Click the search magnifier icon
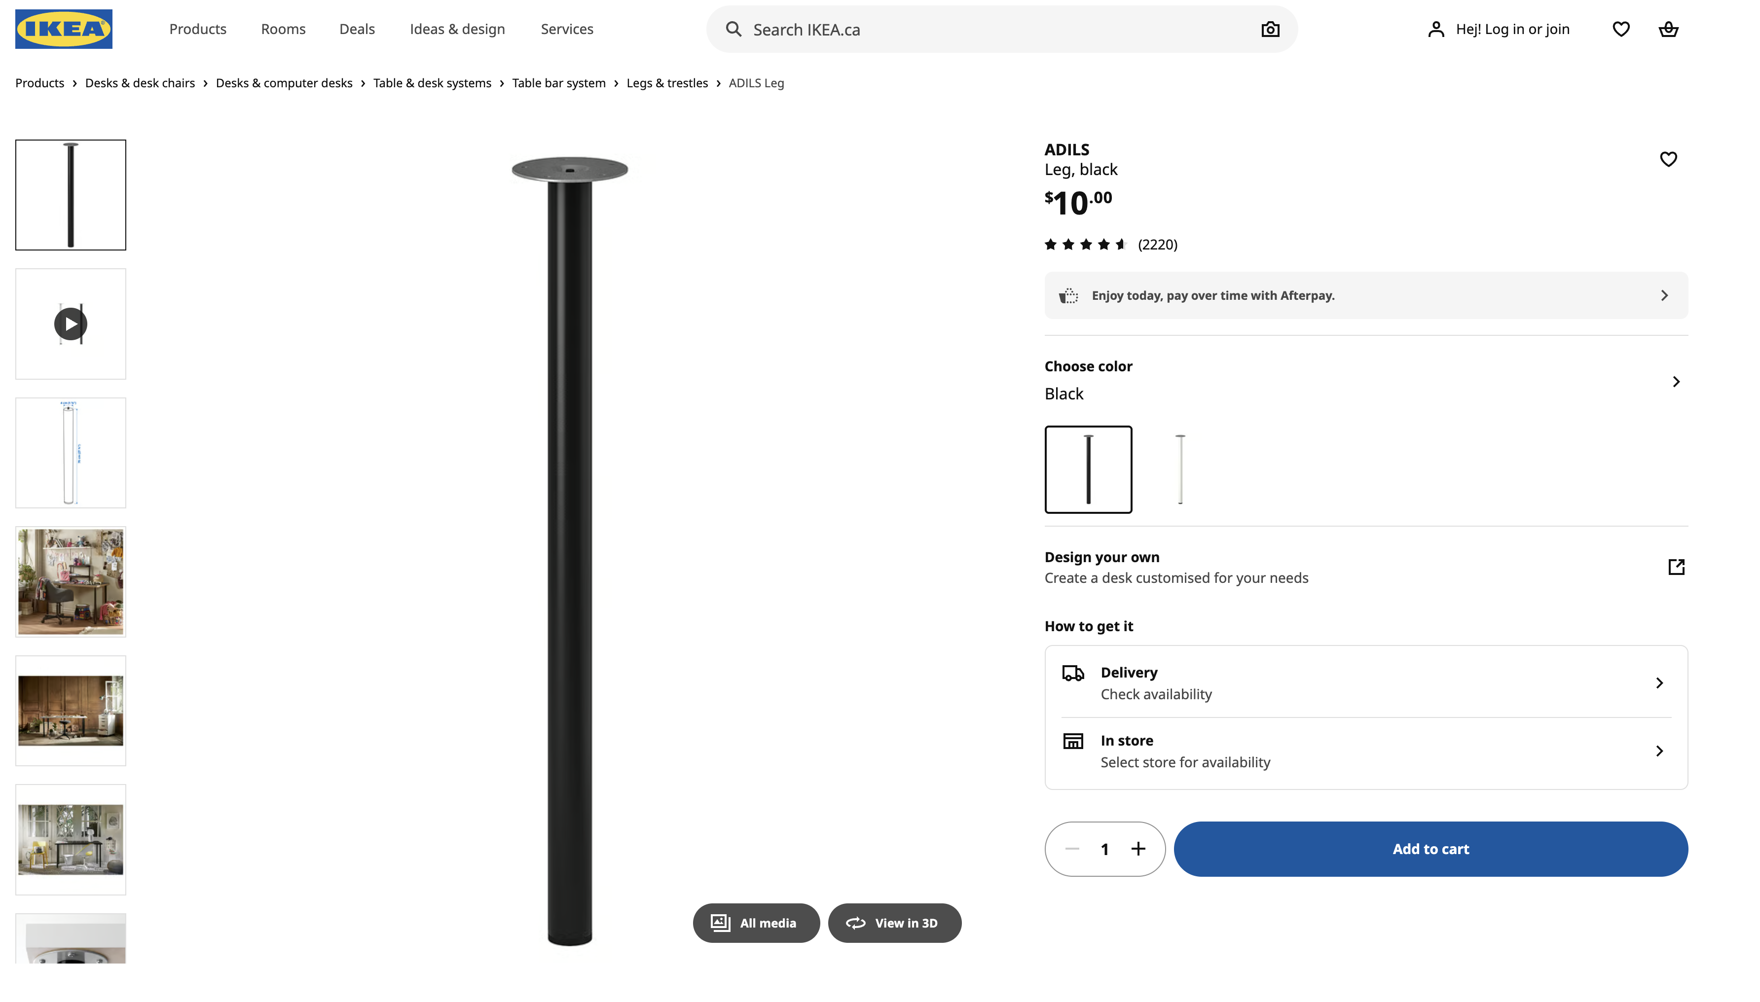This screenshot has height=1002, width=1760. click(x=733, y=30)
